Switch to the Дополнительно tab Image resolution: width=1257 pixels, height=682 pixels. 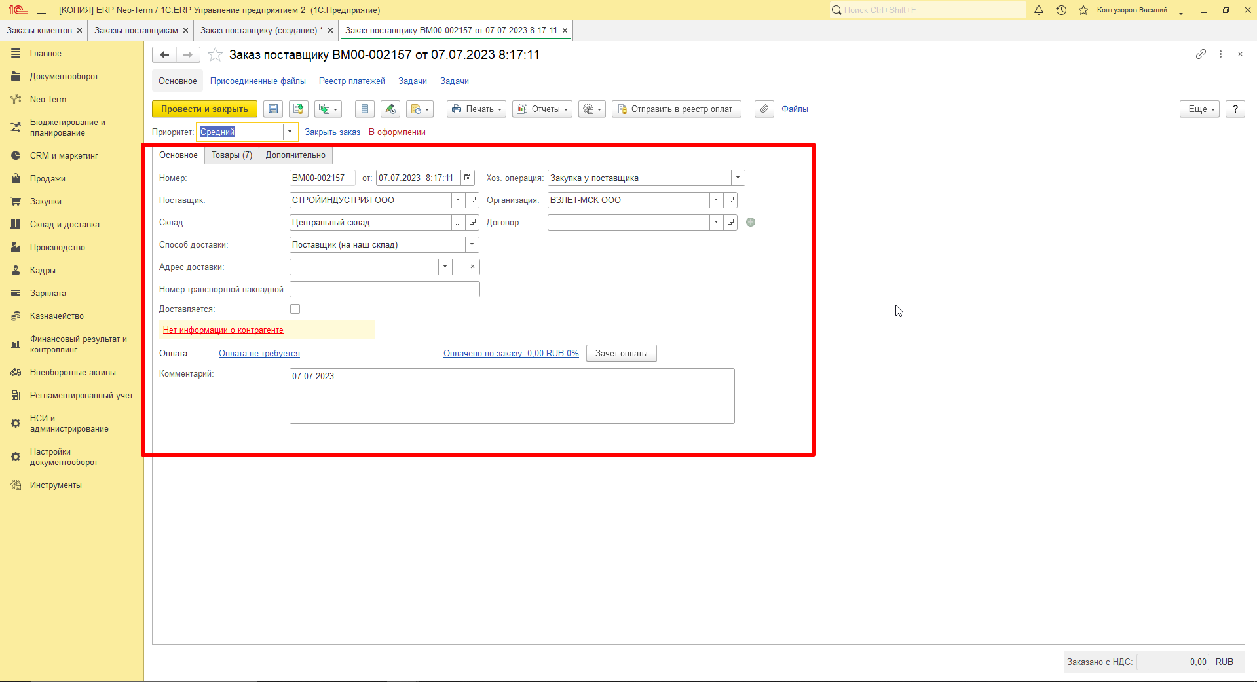pos(295,155)
